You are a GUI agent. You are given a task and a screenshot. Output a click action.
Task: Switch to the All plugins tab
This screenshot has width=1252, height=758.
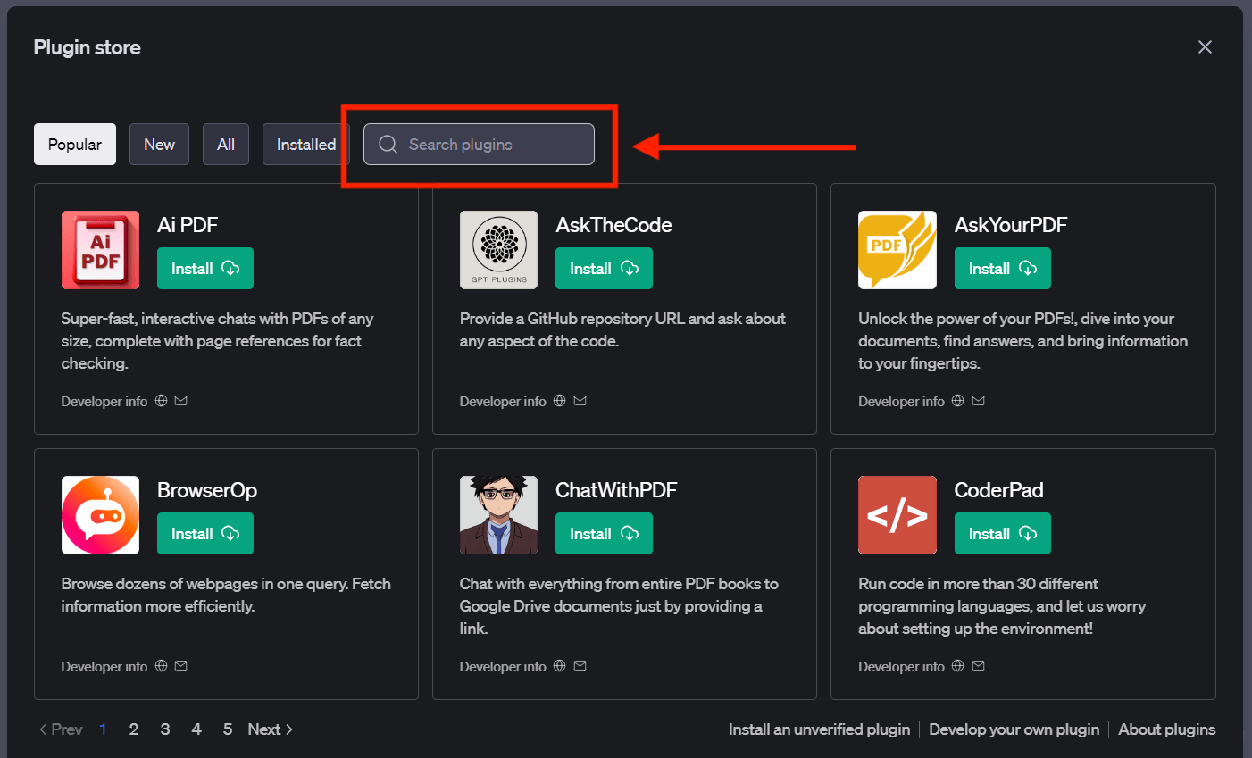click(226, 145)
